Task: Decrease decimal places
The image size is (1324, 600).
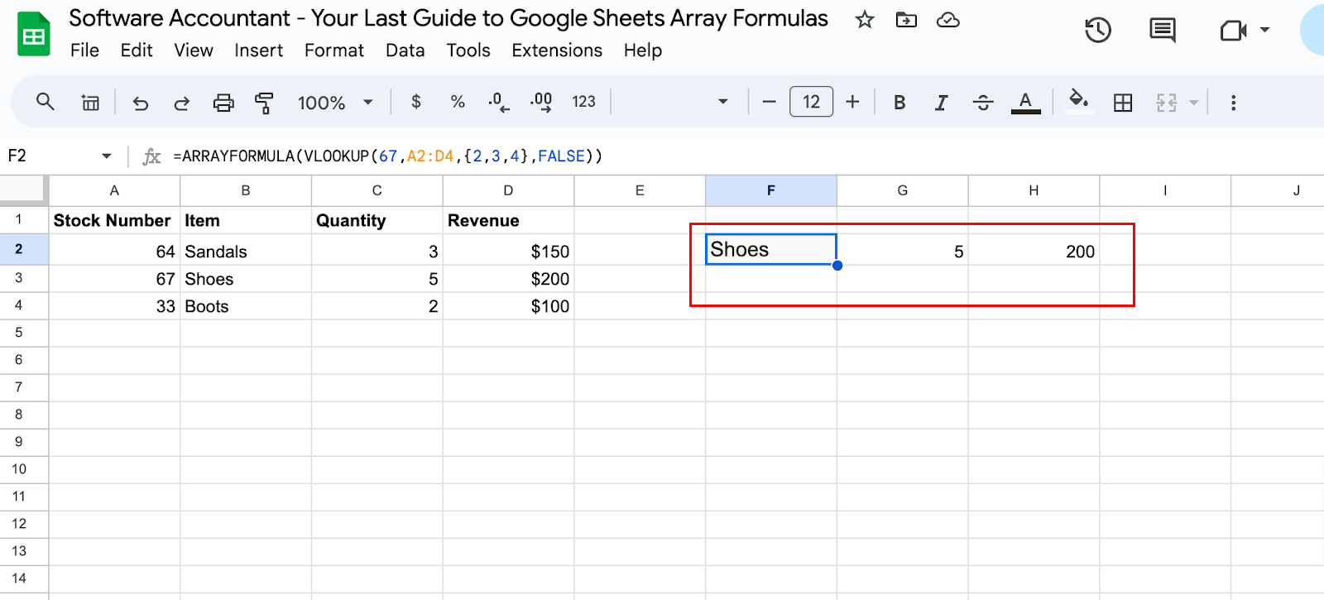Action: point(499,102)
